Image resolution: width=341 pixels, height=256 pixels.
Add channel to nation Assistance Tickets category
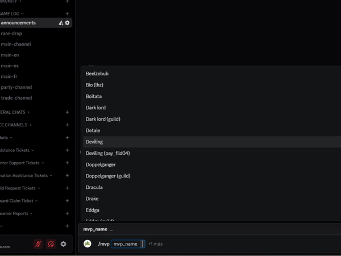click(67, 175)
